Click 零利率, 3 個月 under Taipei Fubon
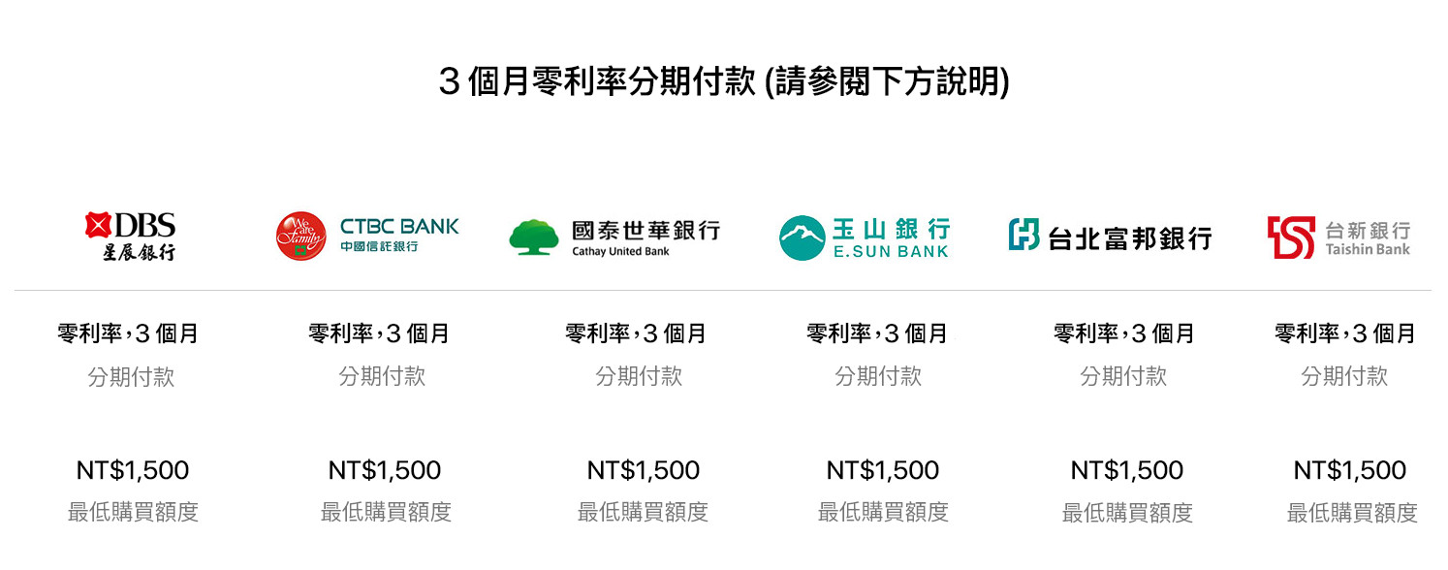 coord(1124,334)
